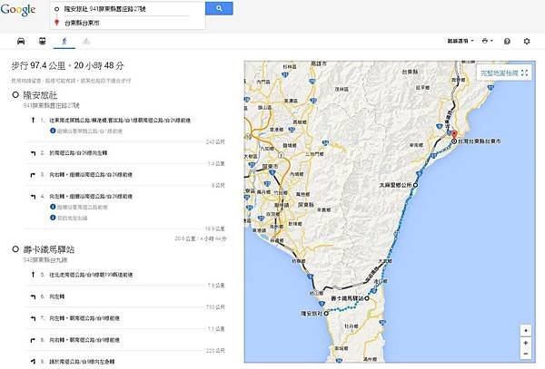Switch to the driving car tab
545x369 pixels.
tap(21, 42)
